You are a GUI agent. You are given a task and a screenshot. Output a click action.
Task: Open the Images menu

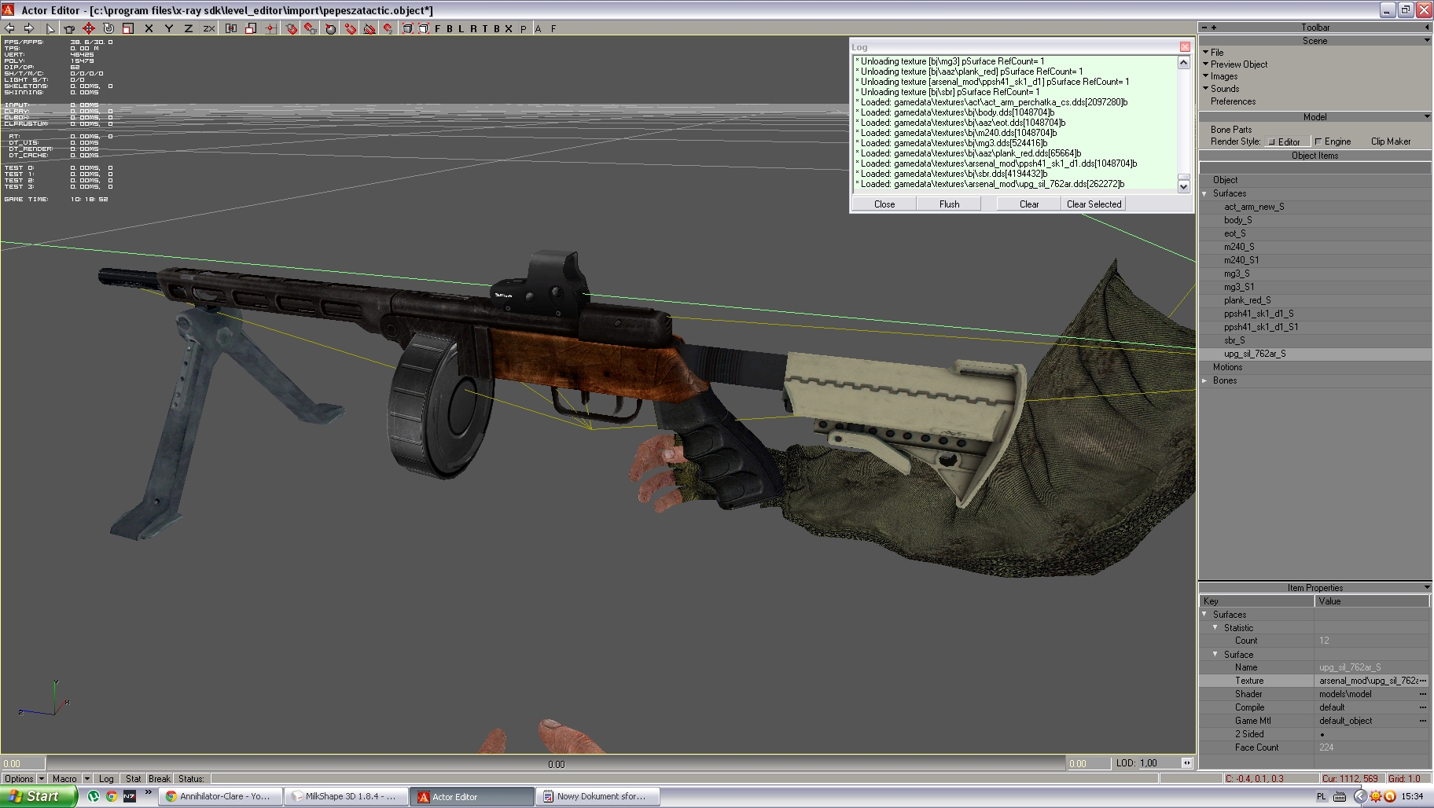(1223, 76)
